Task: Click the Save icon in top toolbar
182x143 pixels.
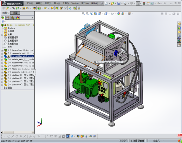Action: [x=119, y=3]
